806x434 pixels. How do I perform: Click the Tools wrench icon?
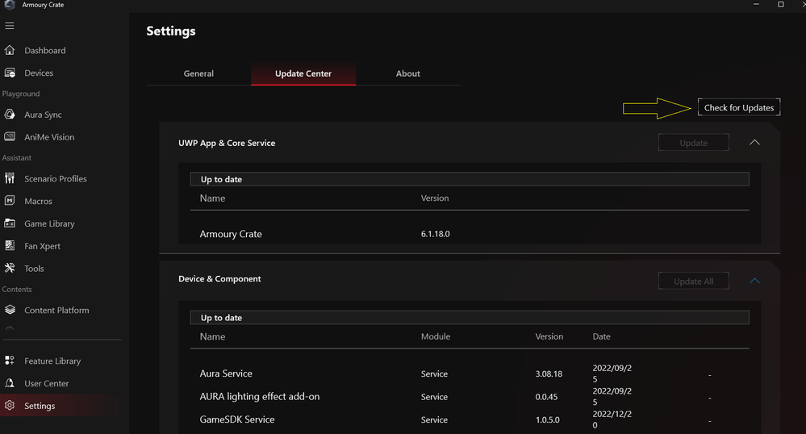pyautogui.click(x=9, y=268)
